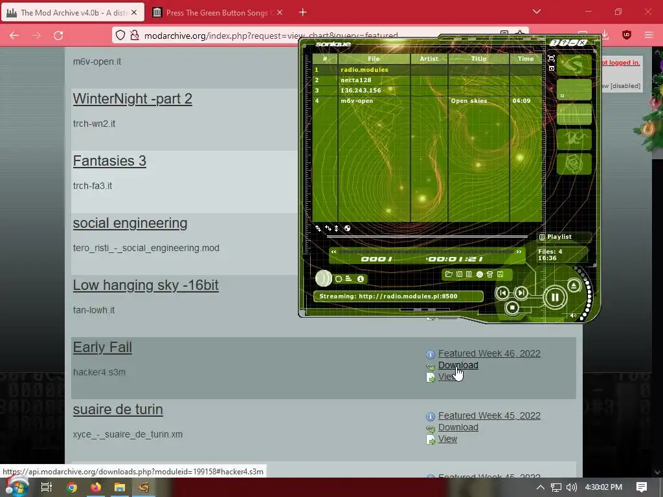Click the round jump knob in Sonique
This screenshot has width=663, height=497.
coord(324,278)
